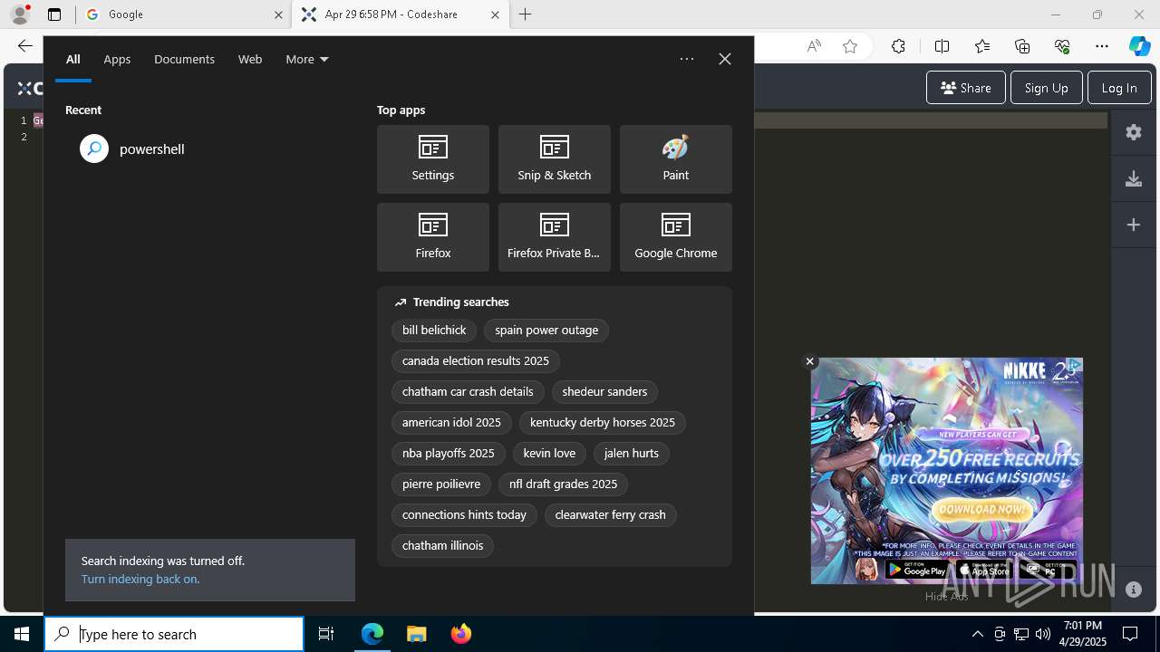Open a new browser tab

coord(526,14)
